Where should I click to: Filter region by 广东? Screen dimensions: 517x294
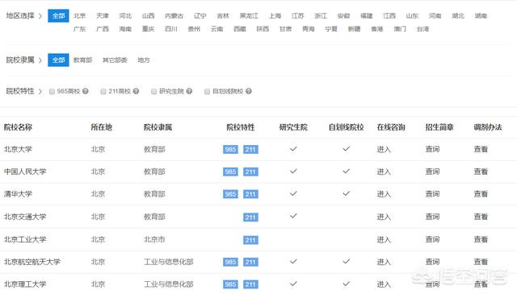79,29
